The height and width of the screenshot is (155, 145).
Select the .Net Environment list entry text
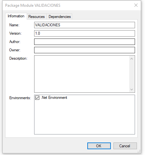[x=54, y=98]
